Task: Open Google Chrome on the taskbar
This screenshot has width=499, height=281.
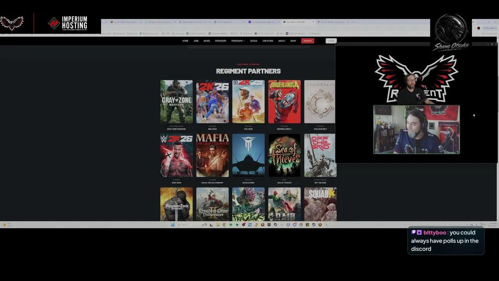Action: [x=224, y=225]
